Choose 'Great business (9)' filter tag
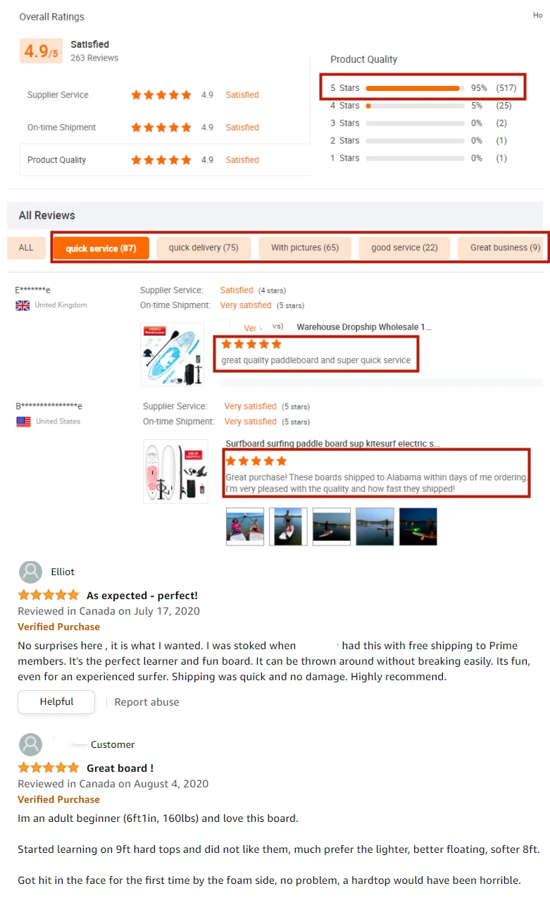The width and height of the screenshot is (550, 898). (x=505, y=247)
